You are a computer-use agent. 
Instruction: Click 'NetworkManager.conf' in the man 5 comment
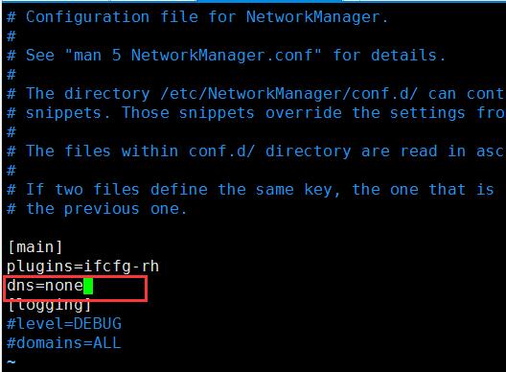221,56
